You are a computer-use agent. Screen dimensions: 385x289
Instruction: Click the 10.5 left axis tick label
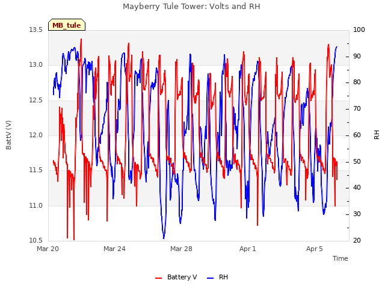click(x=36, y=241)
